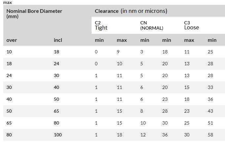225x142 pixels.
Task: Click value 25 in the first data row
Action: (211, 52)
